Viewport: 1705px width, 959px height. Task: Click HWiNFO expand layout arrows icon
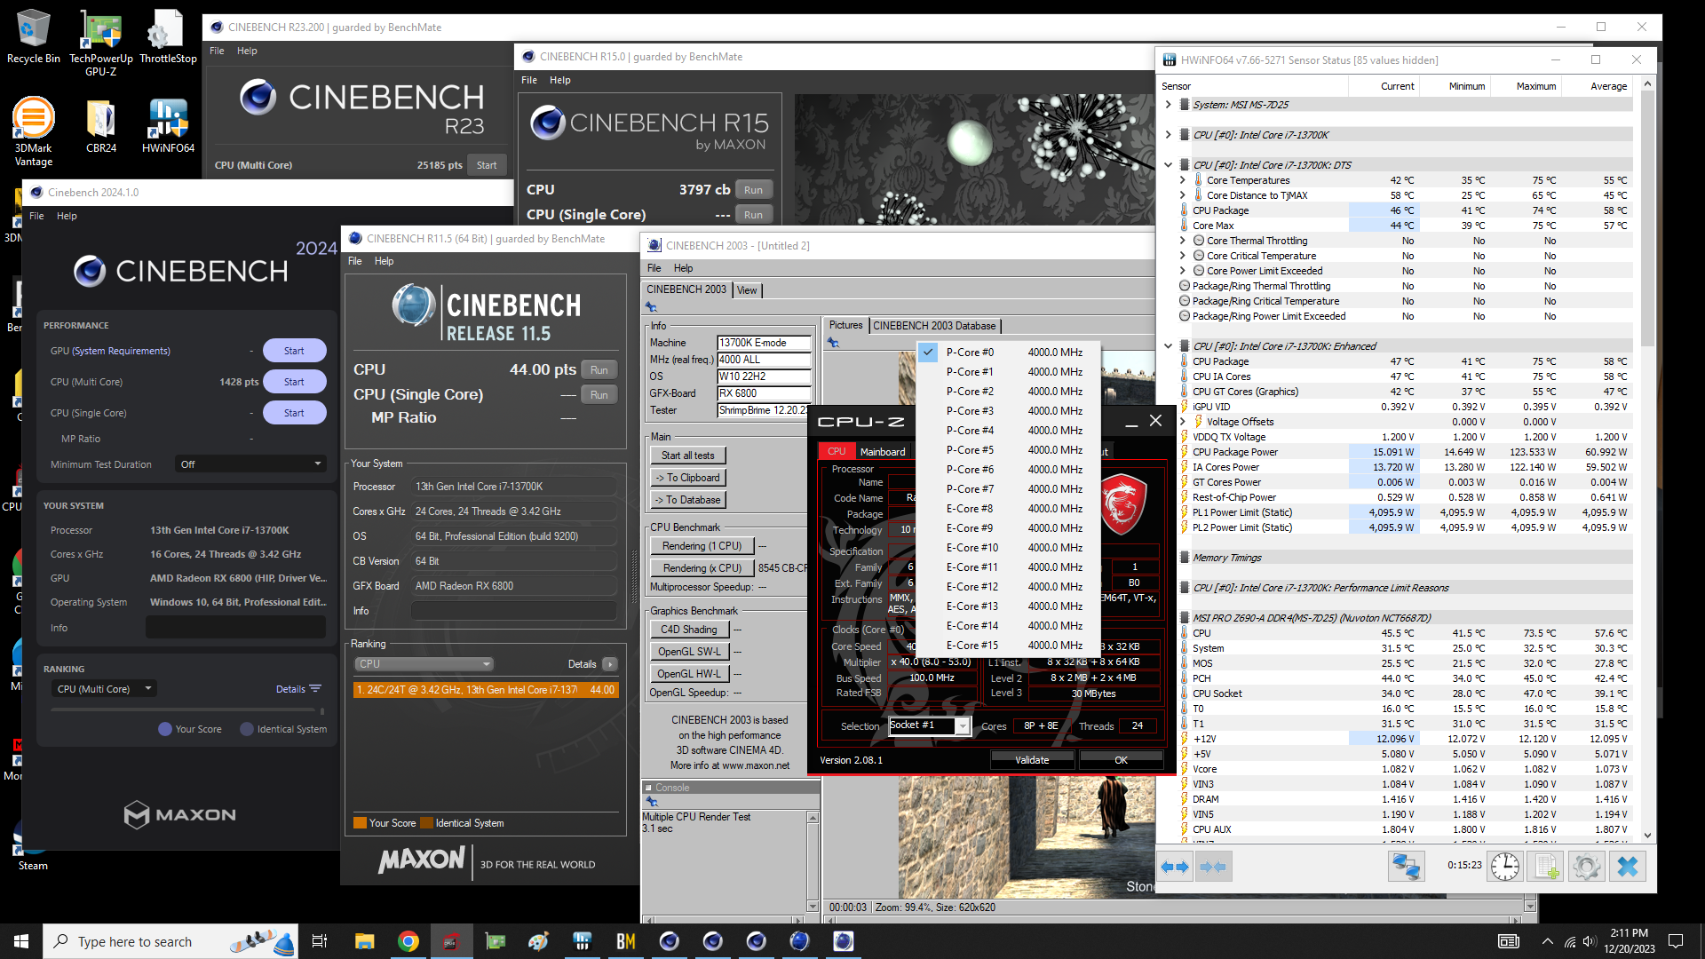[1175, 867]
